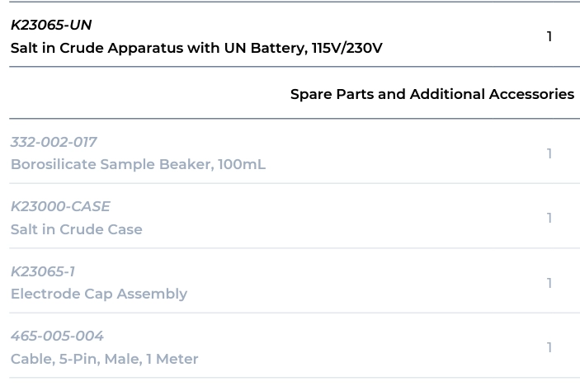
Task: Click quantity for Electrode Cap Assembly
Action: pyautogui.click(x=549, y=283)
